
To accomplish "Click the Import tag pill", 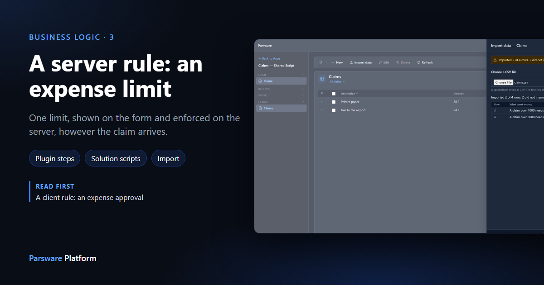I will click(x=168, y=158).
